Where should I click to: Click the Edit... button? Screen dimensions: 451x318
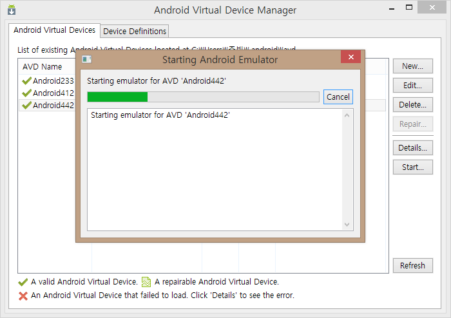pyautogui.click(x=413, y=86)
